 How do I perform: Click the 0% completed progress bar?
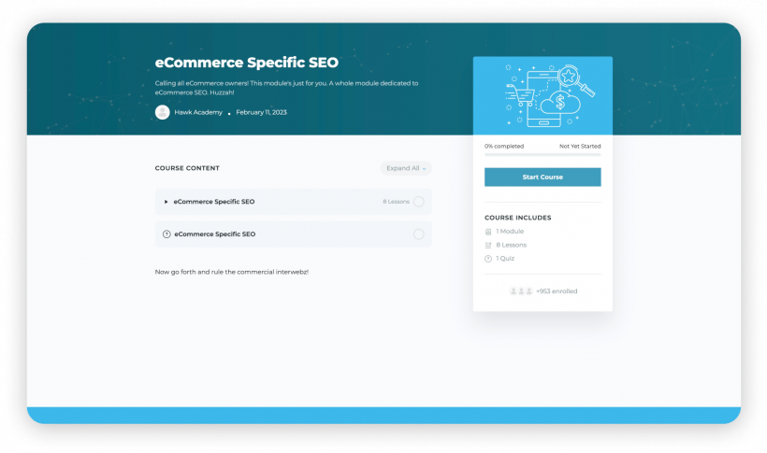click(x=543, y=155)
